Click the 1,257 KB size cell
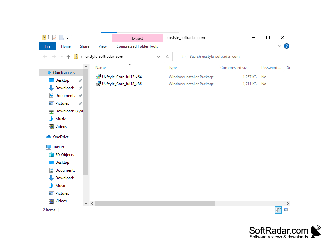The height and width of the screenshot is (247, 329). coord(250,77)
